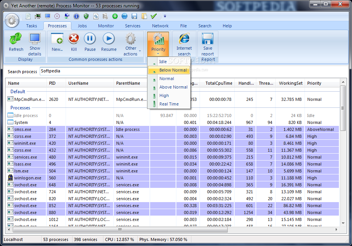
Task: Click the performance monitor graph quick-access icon
Action: point(38,16)
